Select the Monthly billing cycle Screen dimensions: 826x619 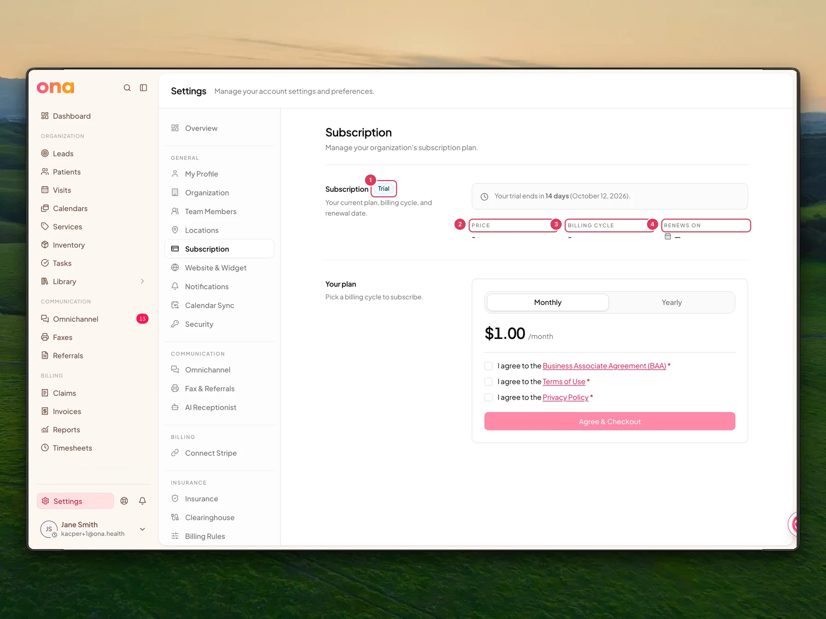[x=548, y=303]
